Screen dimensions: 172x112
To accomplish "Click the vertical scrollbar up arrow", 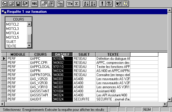I will (170, 10).
